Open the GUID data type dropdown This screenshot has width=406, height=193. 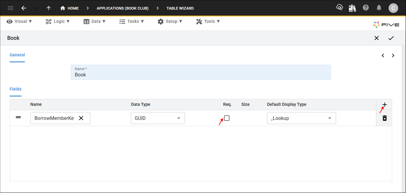158,118
